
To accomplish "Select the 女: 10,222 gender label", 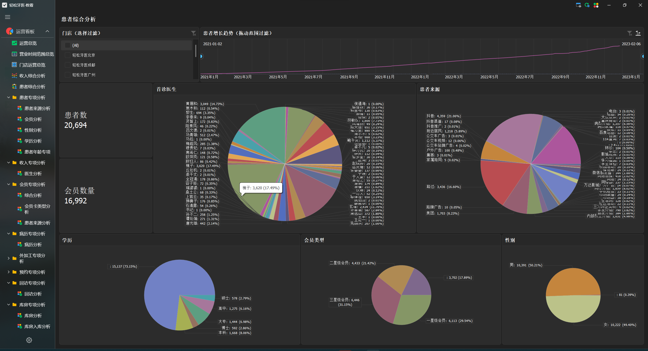I will (620, 325).
